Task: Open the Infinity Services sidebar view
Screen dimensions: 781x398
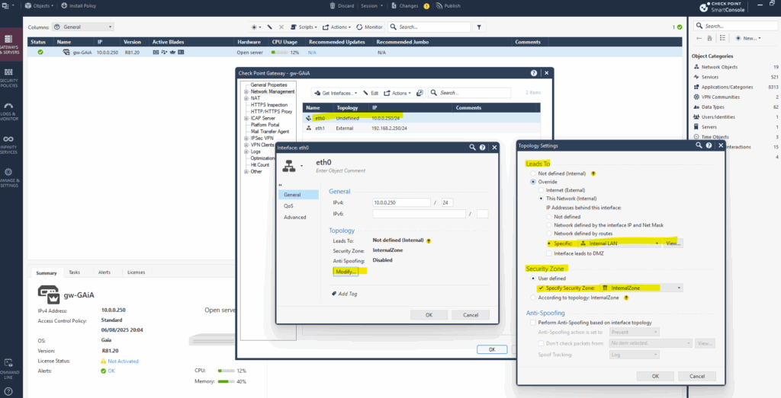Action: (x=9, y=145)
